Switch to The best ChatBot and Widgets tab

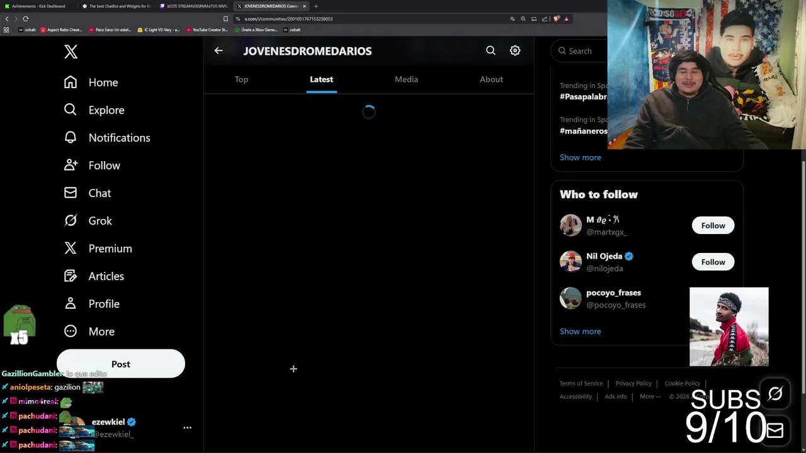116,6
